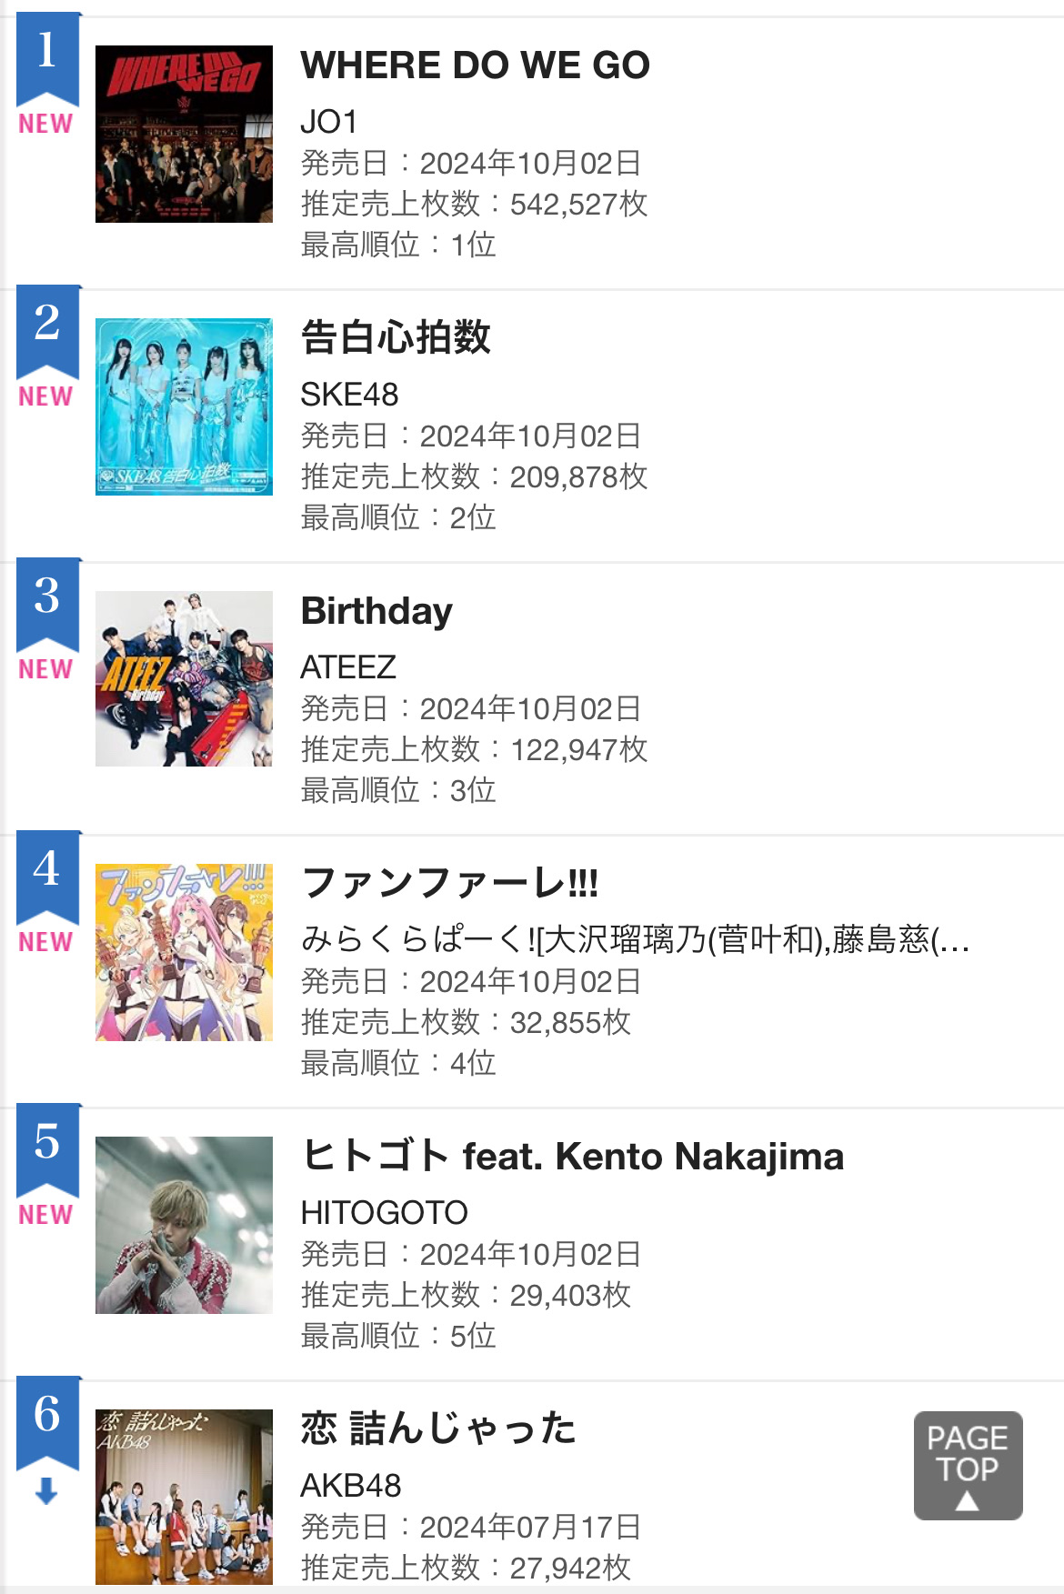Click the artist name JO1
Screen dimensions: 1064x1594
(x=328, y=122)
